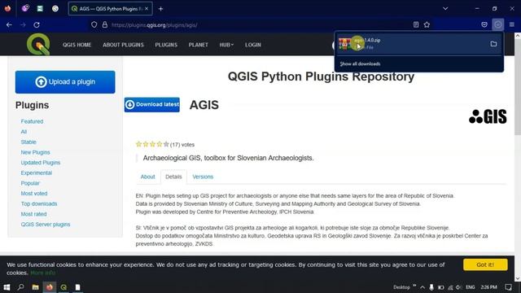This screenshot has height=293, width=521.
Task: Open New Plugins link
Action: [x=35, y=152]
